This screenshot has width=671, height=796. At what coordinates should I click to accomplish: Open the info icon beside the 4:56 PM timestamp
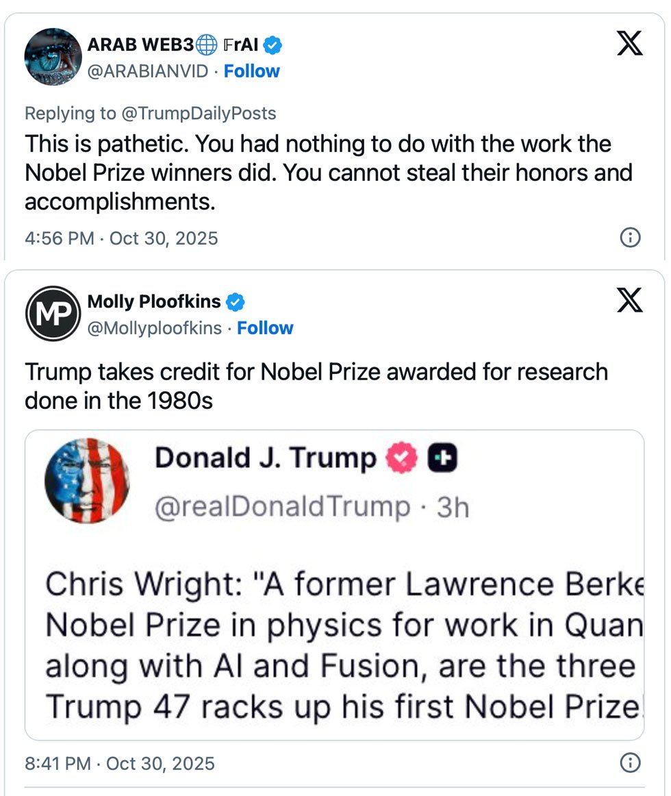click(630, 238)
